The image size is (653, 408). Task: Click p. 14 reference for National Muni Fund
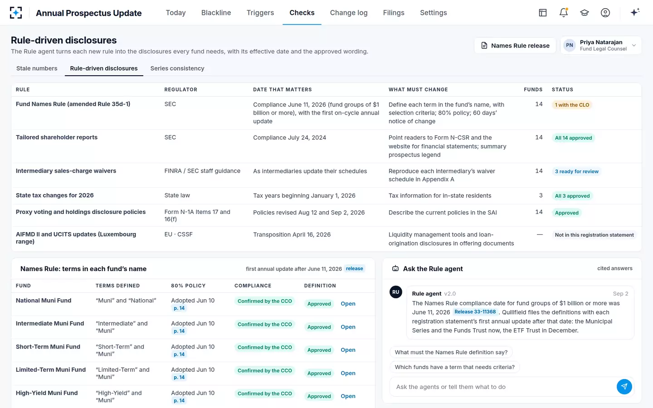point(179,308)
